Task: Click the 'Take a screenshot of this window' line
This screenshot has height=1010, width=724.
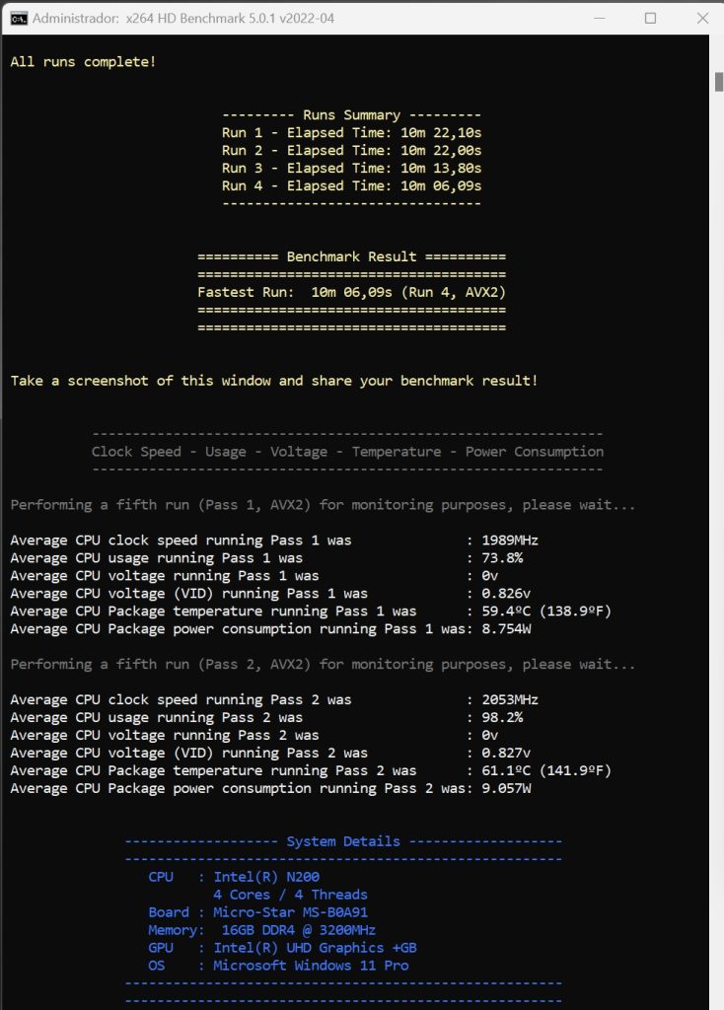Action: pyautogui.click(x=274, y=381)
